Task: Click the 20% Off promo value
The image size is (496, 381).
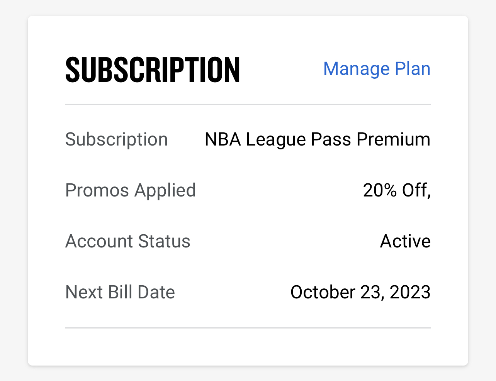Action: pos(396,190)
